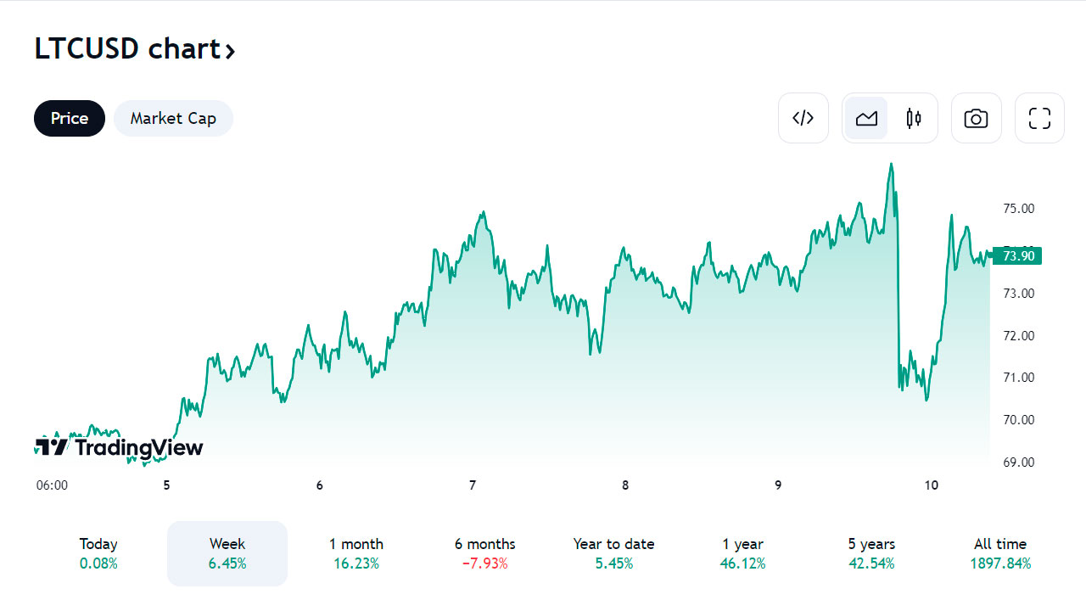Choose the 1 month range
1086x611 pixels.
tap(356, 553)
